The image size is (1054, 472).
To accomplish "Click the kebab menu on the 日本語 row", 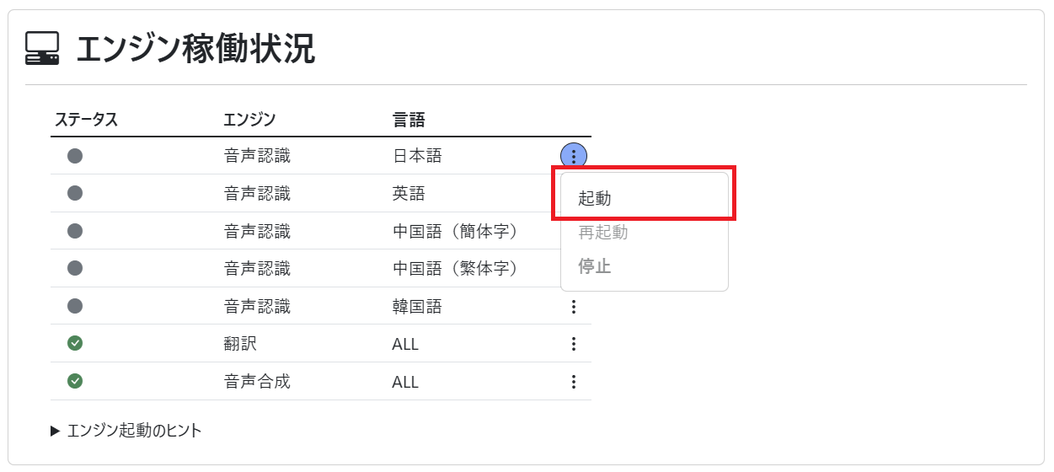I will pyautogui.click(x=574, y=155).
